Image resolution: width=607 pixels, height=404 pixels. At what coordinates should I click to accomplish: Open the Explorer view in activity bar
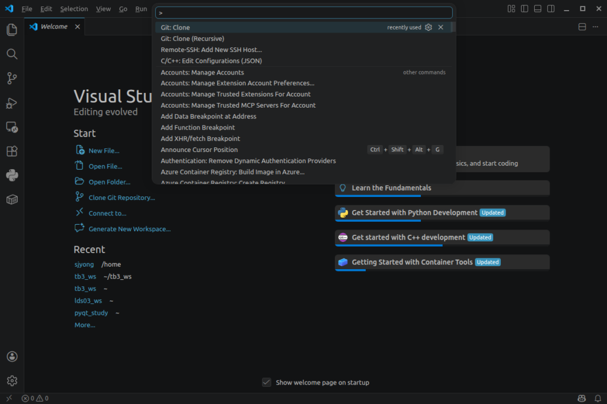(x=12, y=30)
